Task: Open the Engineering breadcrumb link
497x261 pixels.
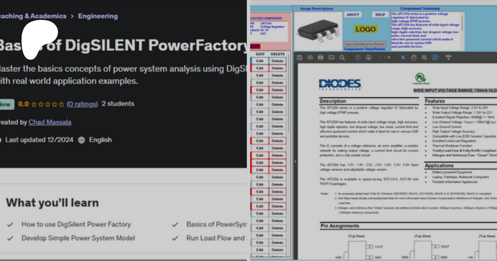Action: click(x=98, y=16)
